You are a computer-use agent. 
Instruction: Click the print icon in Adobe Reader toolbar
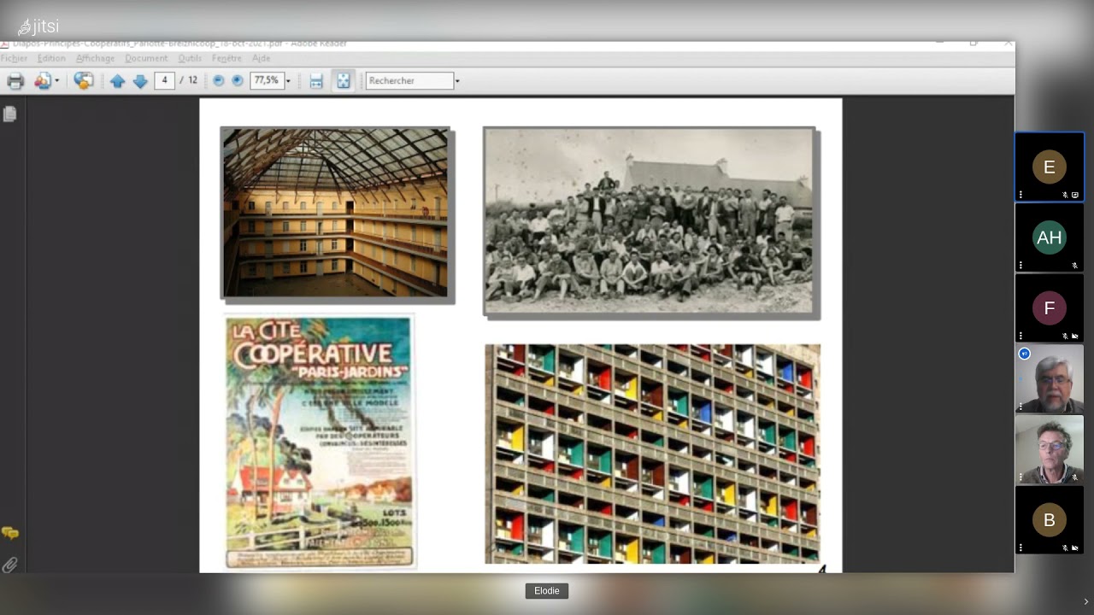(x=15, y=81)
